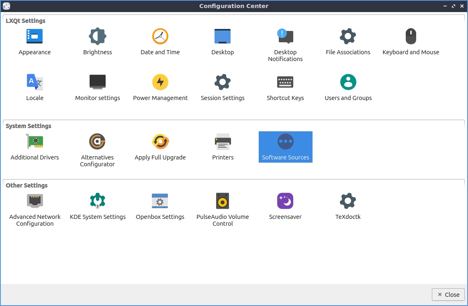The image size is (468, 306).
Task: Click the Configuration Center title bar app icon
Action: coord(6,6)
